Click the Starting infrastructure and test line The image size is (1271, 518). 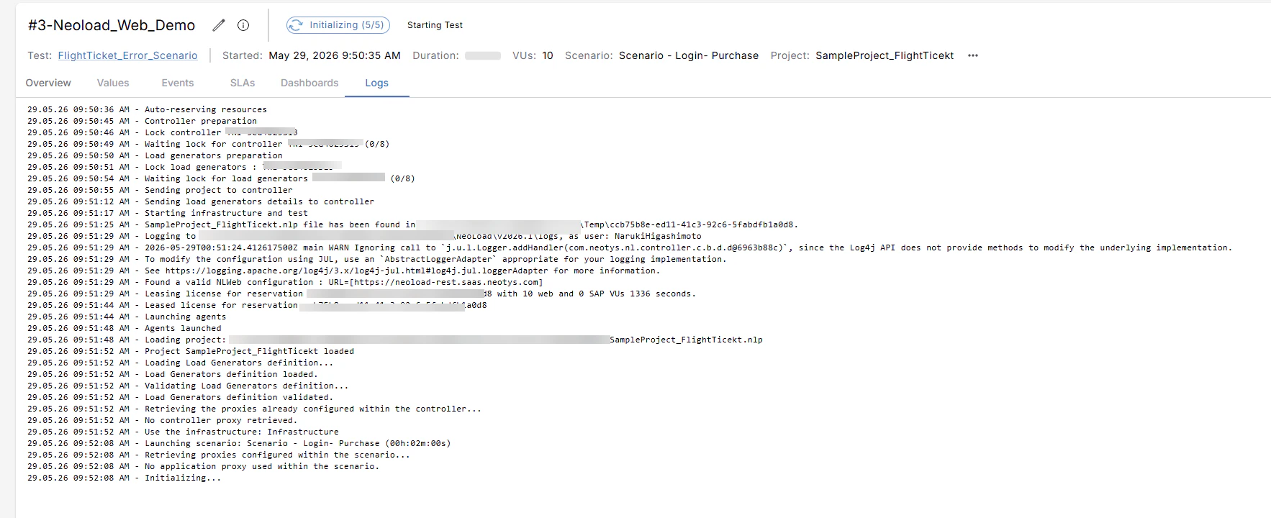pos(168,213)
